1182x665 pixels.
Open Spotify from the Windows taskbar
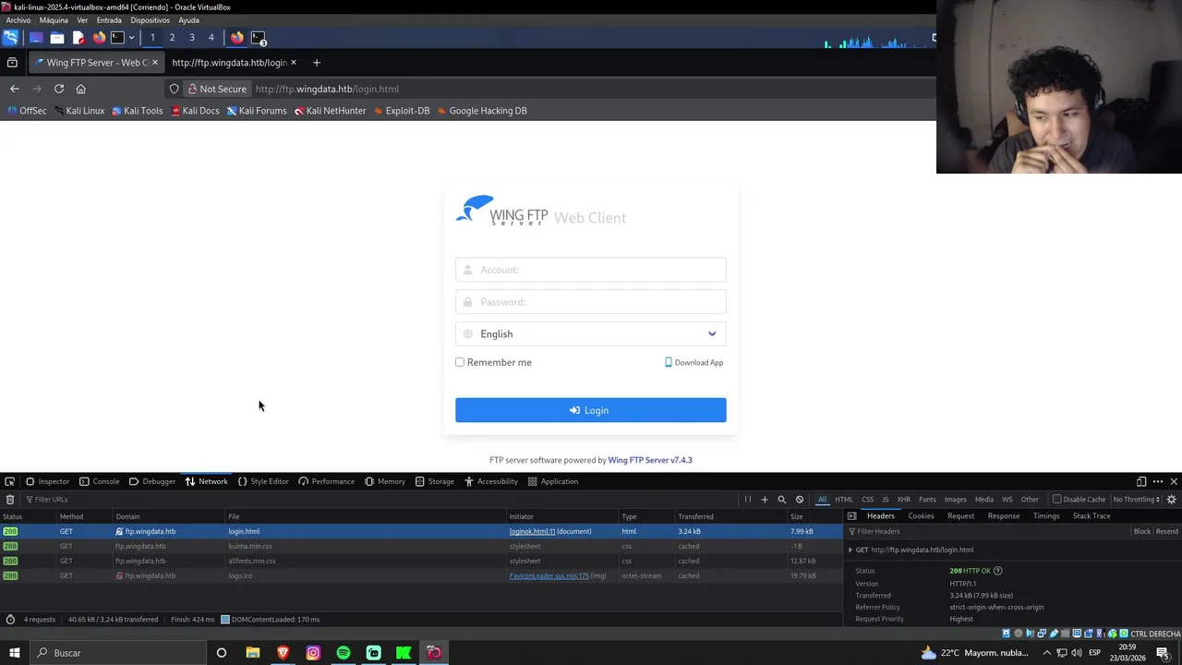344,653
